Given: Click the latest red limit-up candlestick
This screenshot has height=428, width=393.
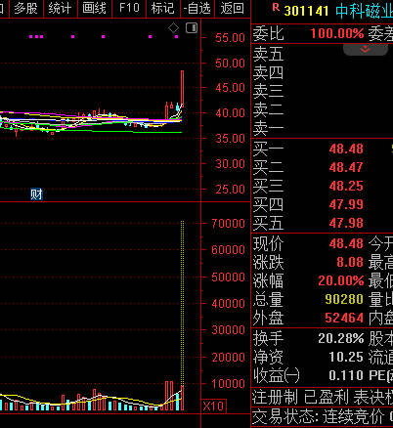Looking at the screenshot, I should [183, 89].
